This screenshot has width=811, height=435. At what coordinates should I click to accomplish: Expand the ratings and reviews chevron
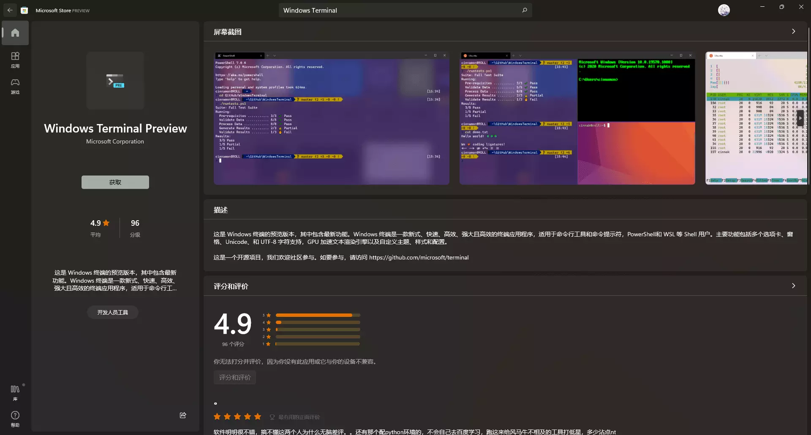click(x=793, y=286)
